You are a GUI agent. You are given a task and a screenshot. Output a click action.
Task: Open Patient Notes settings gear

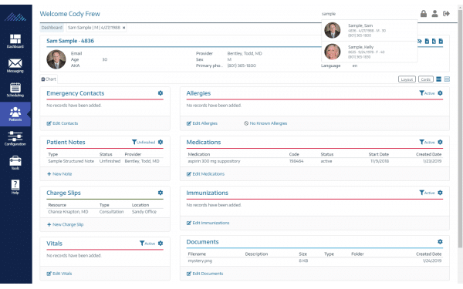coord(161,142)
